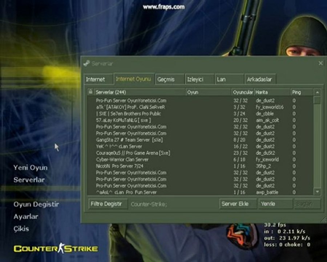
Task: Sort by Oyun column header
Action: click(209, 92)
